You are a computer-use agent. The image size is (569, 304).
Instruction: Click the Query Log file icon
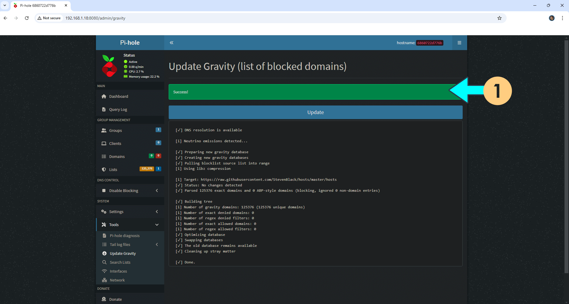pos(104,109)
